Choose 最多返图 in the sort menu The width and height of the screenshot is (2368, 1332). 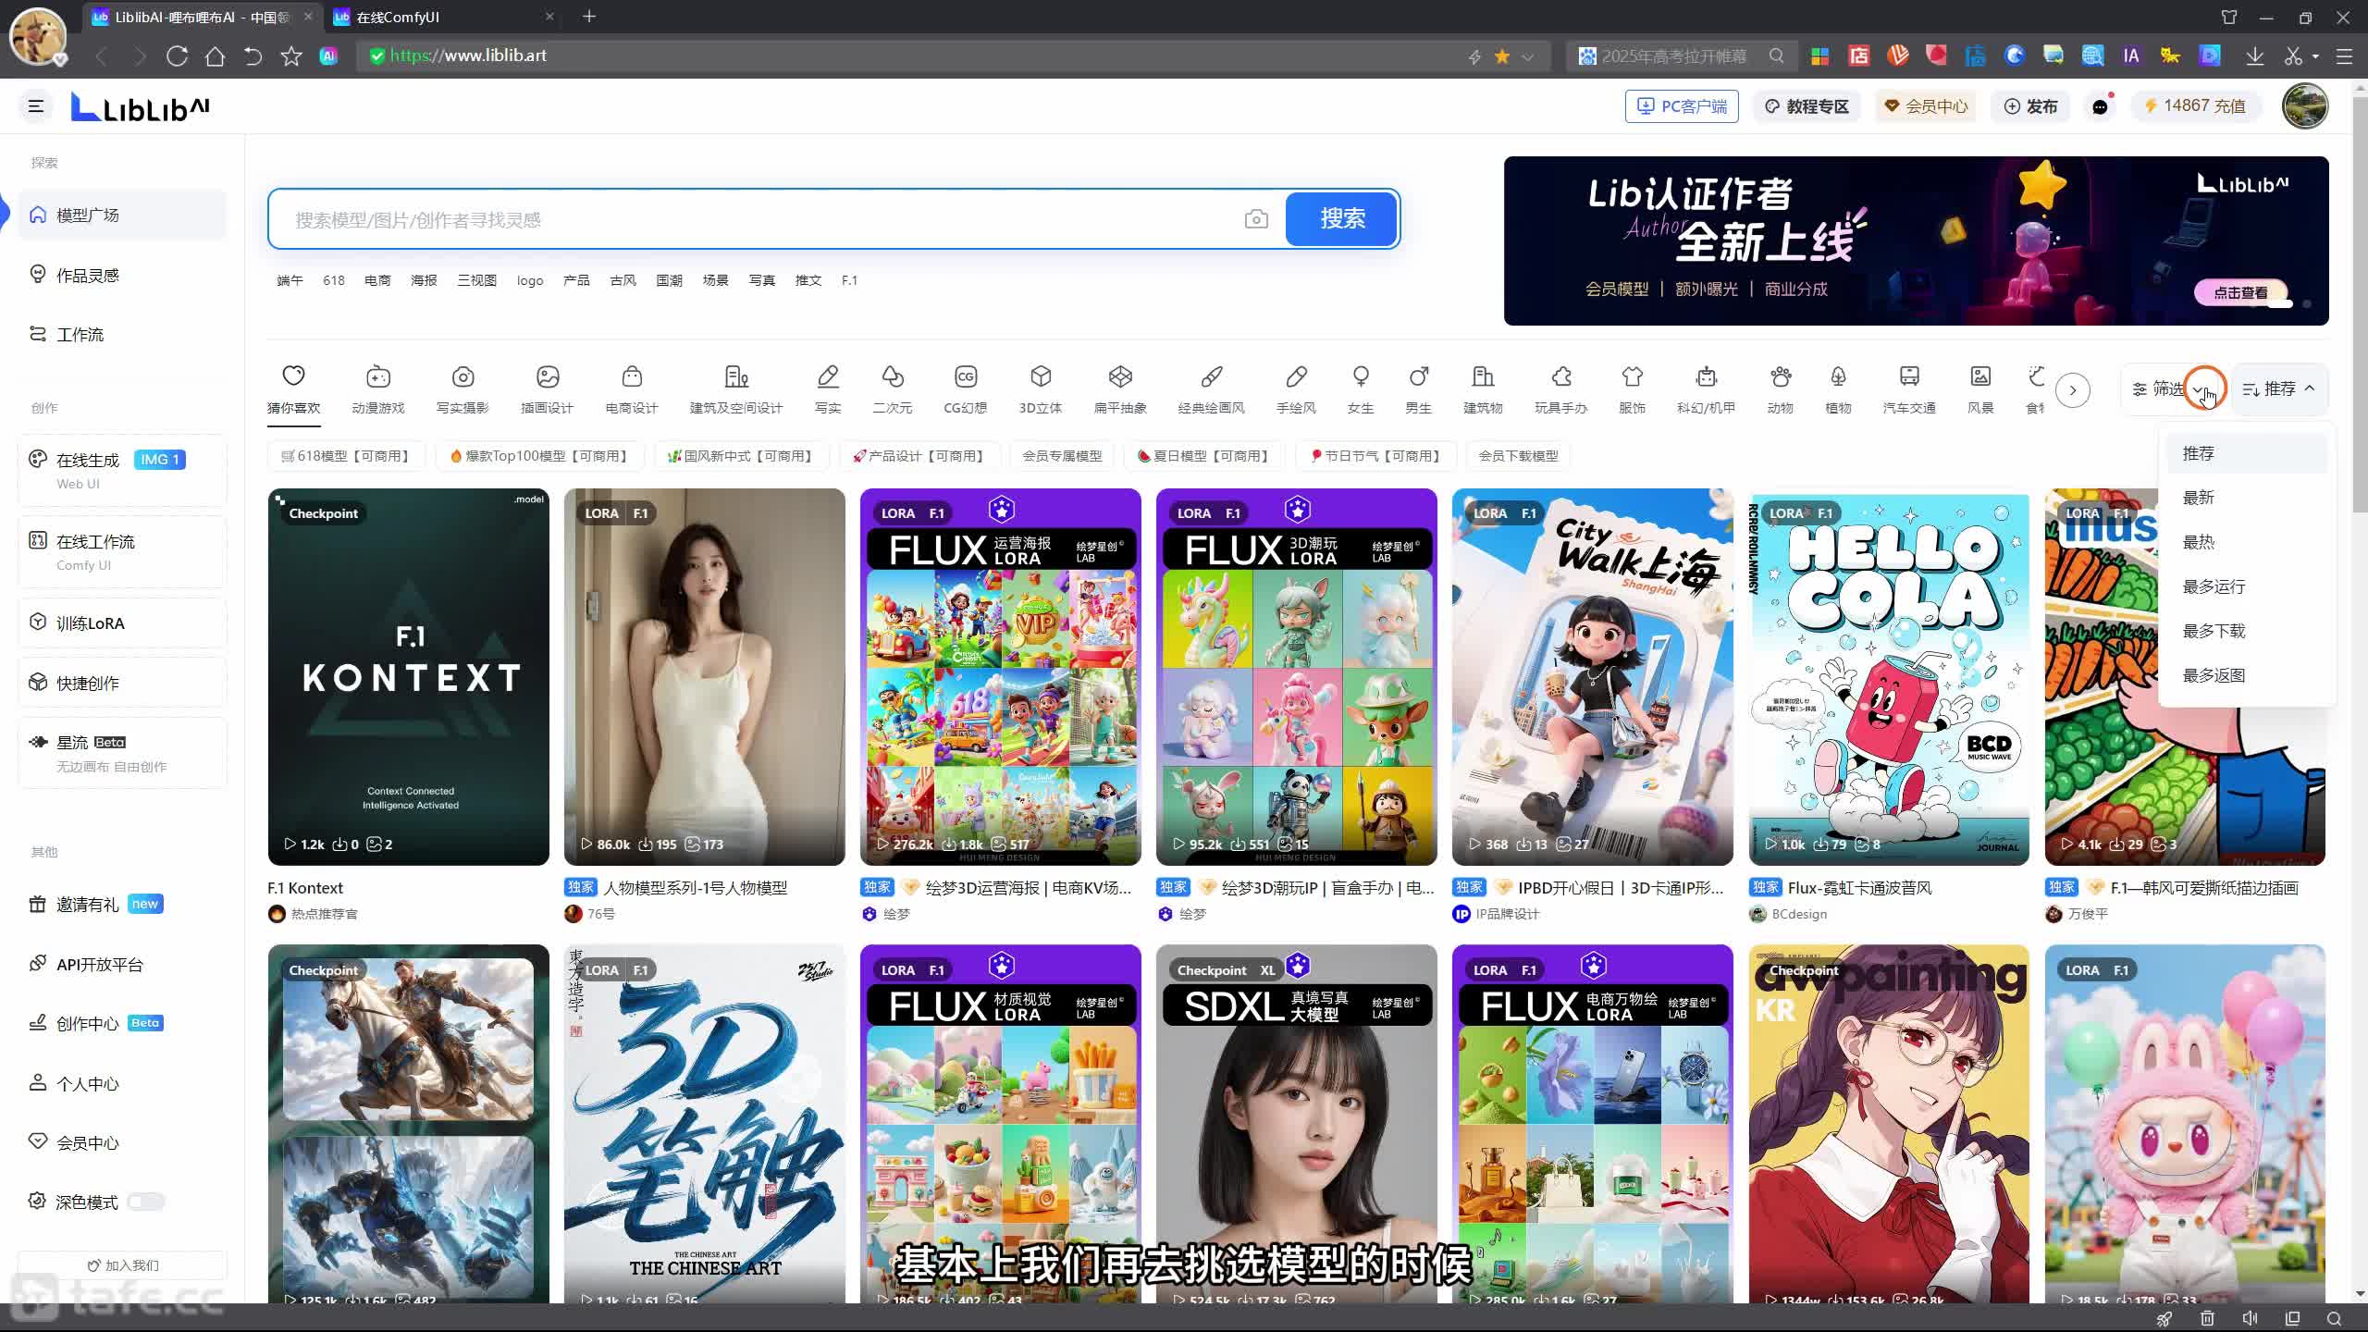[2246, 675]
